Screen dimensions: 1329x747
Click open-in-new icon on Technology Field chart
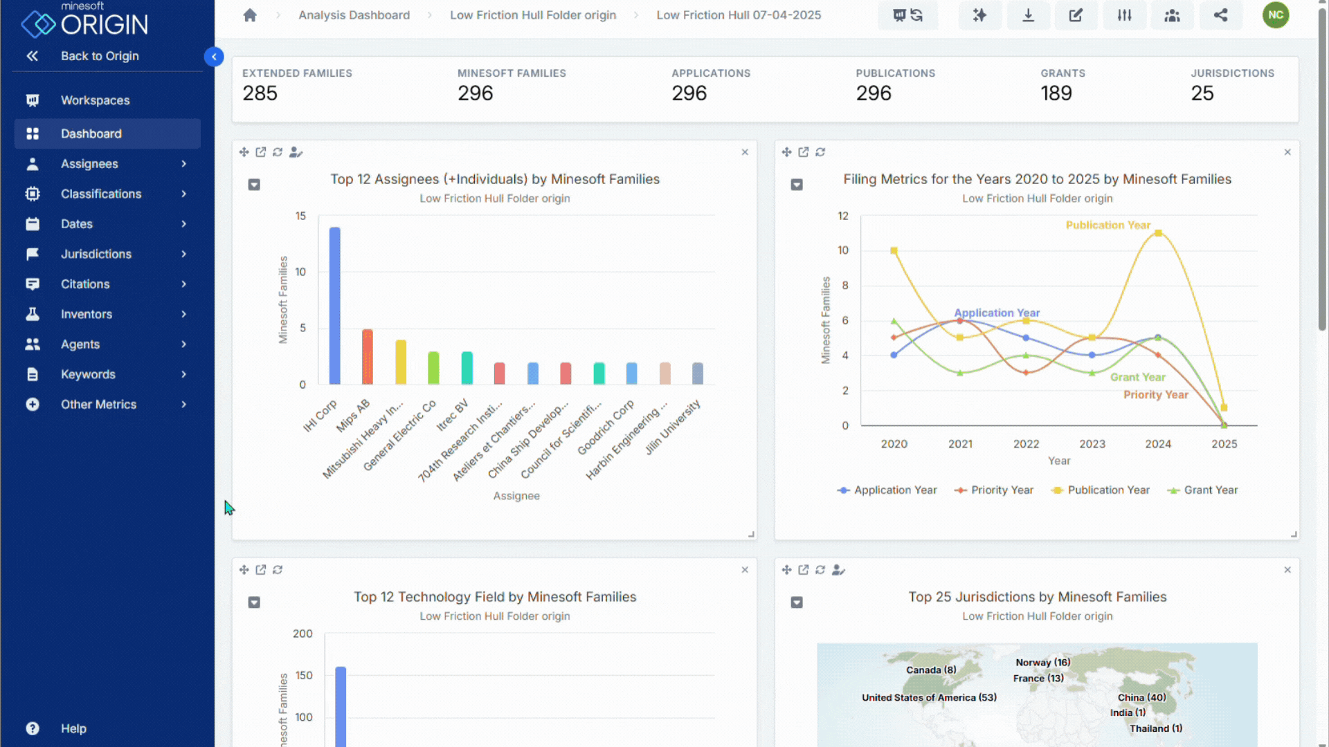[260, 570]
